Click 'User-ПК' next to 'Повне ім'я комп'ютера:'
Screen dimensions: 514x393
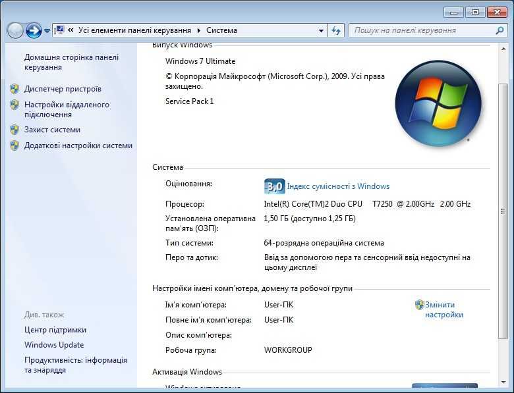pyautogui.click(x=279, y=320)
